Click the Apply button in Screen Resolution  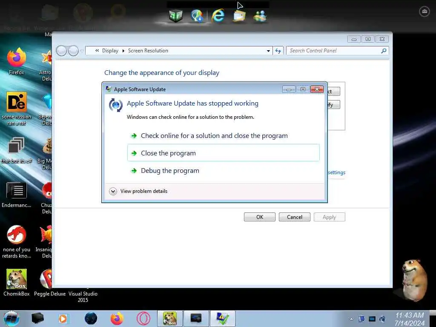(x=329, y=217)
